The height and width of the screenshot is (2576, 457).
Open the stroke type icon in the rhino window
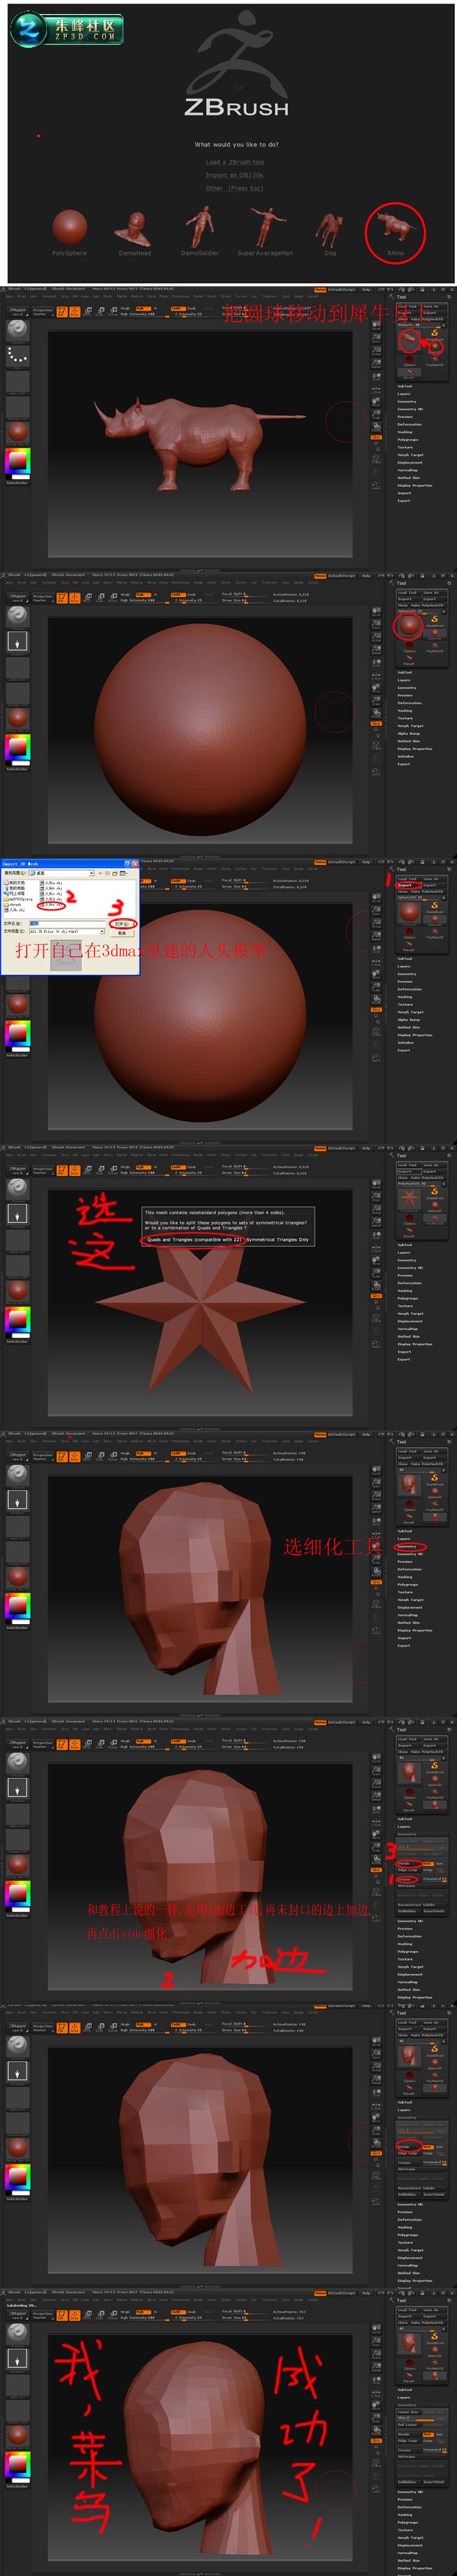(17, 356)
